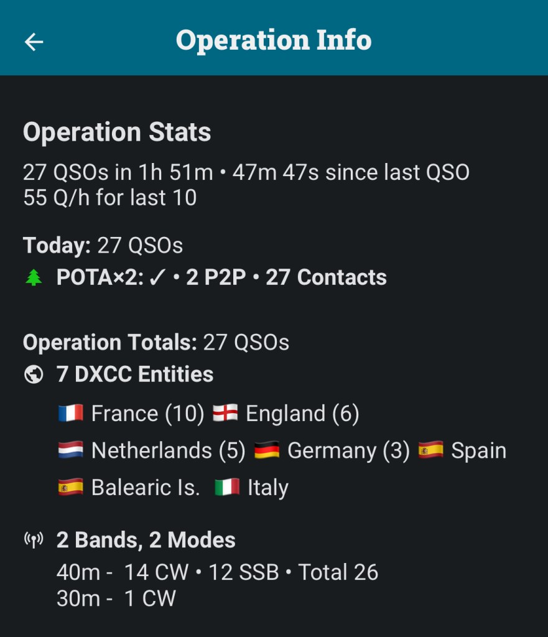Screen dimensions: 548x637
Task: Click the '2 Bands, 2 Modes' text
Action: (146, 540)
